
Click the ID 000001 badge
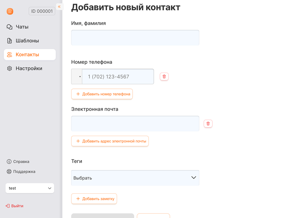[42, 11]
